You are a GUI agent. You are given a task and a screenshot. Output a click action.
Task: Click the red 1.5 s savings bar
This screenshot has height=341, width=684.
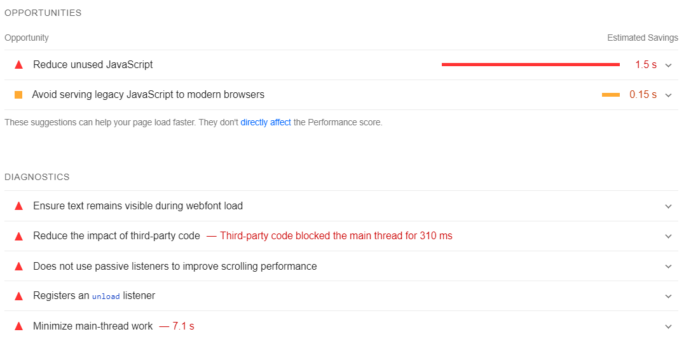(x=530, y=65)
